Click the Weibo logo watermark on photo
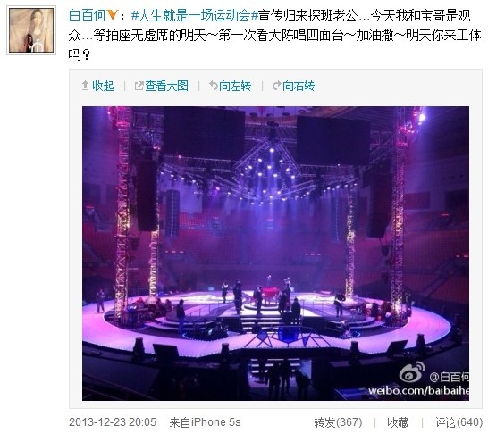The image size is (488, 433). click(412, 372)
